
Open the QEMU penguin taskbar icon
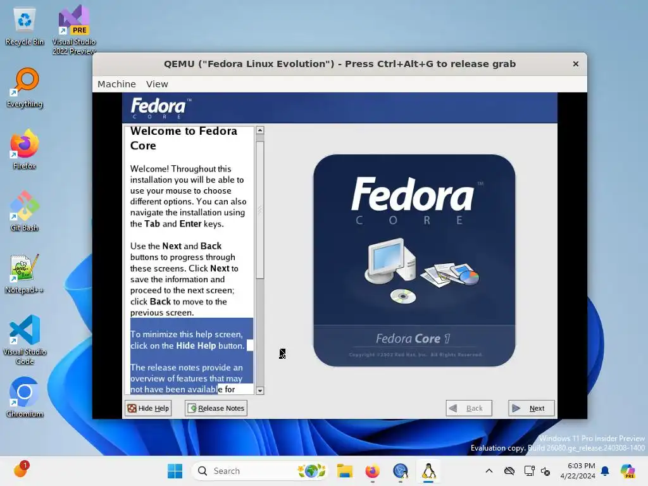(428, 471)
